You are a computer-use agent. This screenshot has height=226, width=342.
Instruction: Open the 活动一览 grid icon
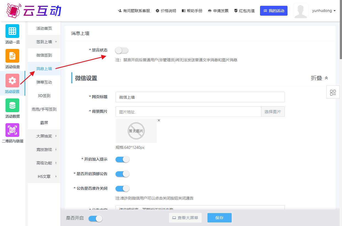(12, 31)
